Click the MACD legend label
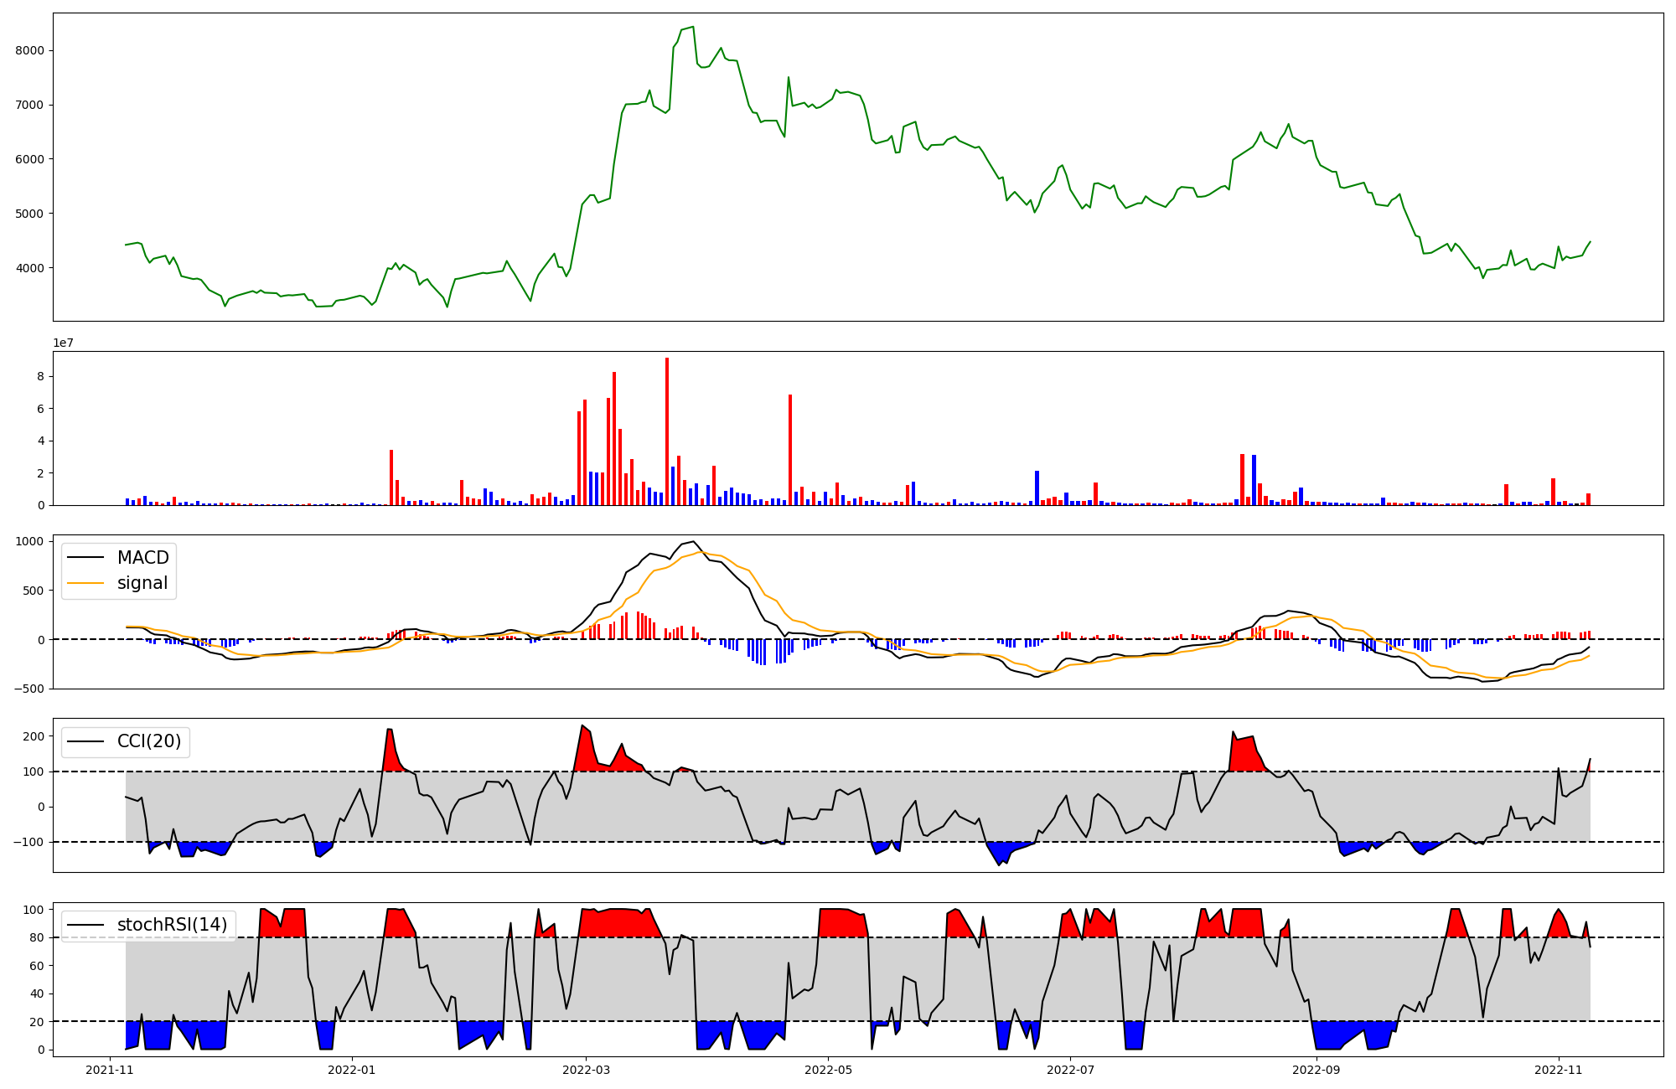Image resolution: width=1676 pixels, height=1089 pixels. coord(142,558)
